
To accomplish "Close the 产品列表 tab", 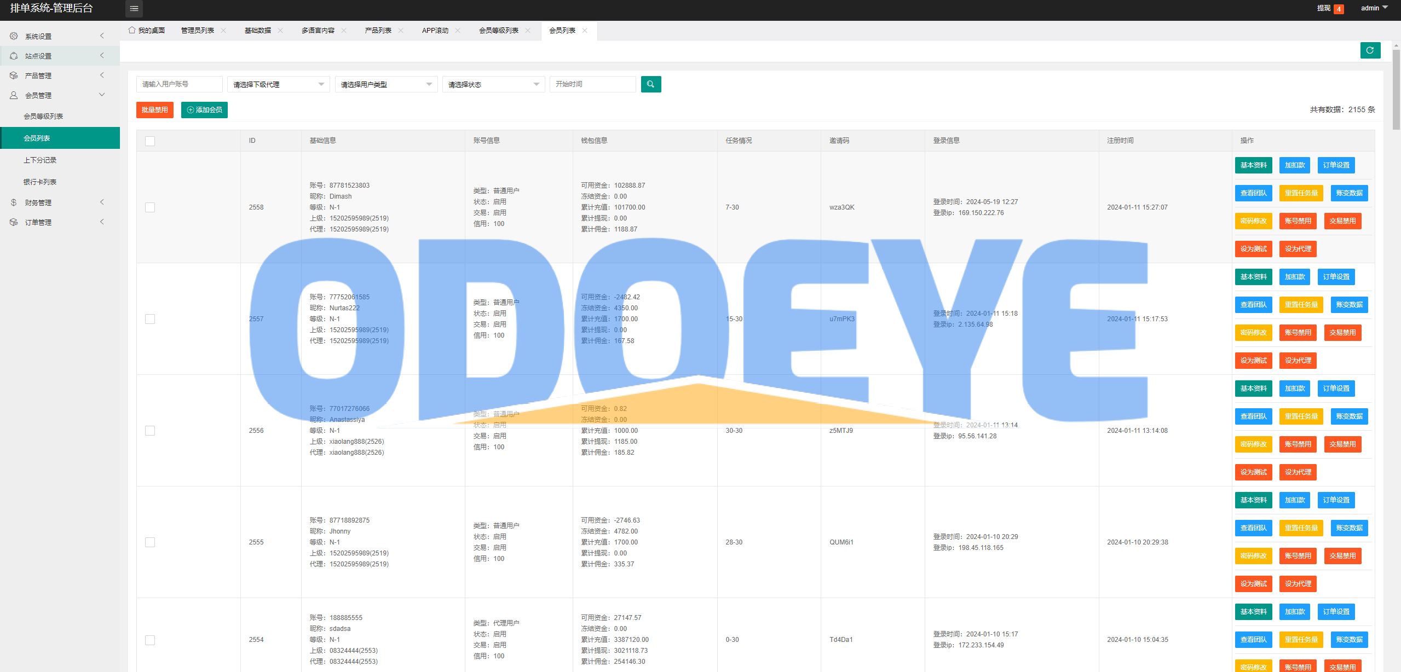I will tap(401, 31).
